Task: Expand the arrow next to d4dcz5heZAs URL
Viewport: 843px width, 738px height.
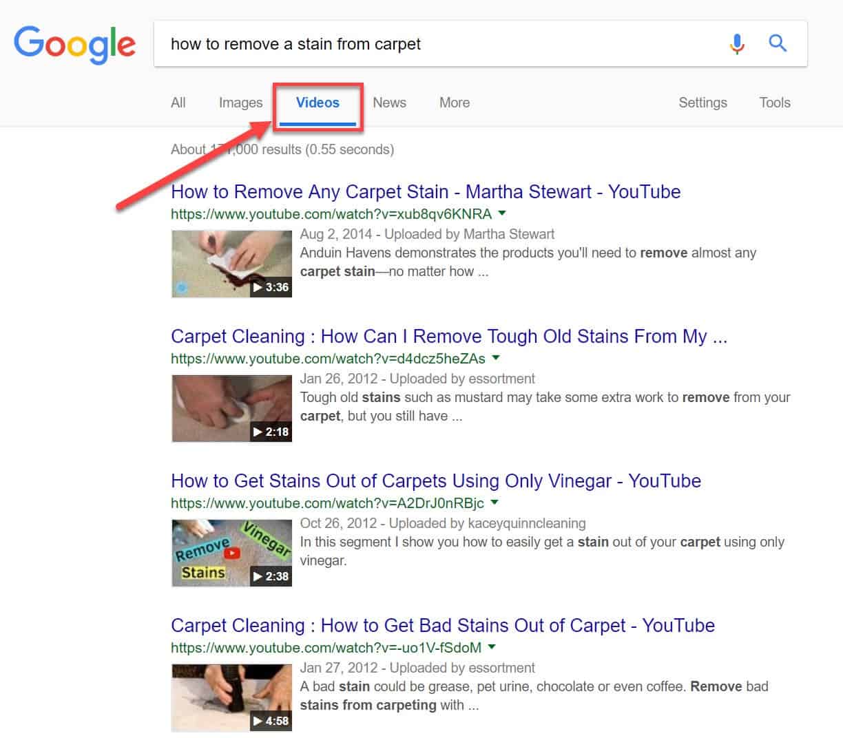Action: point(496,358)
